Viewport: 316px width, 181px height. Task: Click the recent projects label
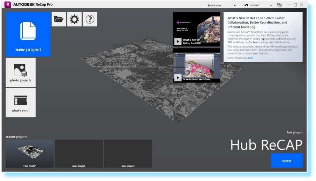point(16,137)
